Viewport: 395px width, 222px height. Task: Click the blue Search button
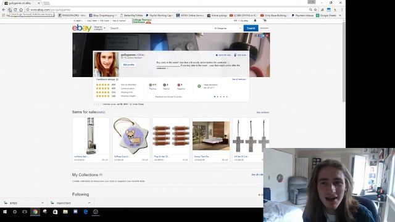click(251, 28)
